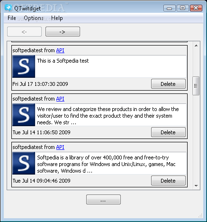This screenshot has height=222, width=207.
Task: Click avatar beside 'Softpedia is a library' tweet
Action: [24, 163]
